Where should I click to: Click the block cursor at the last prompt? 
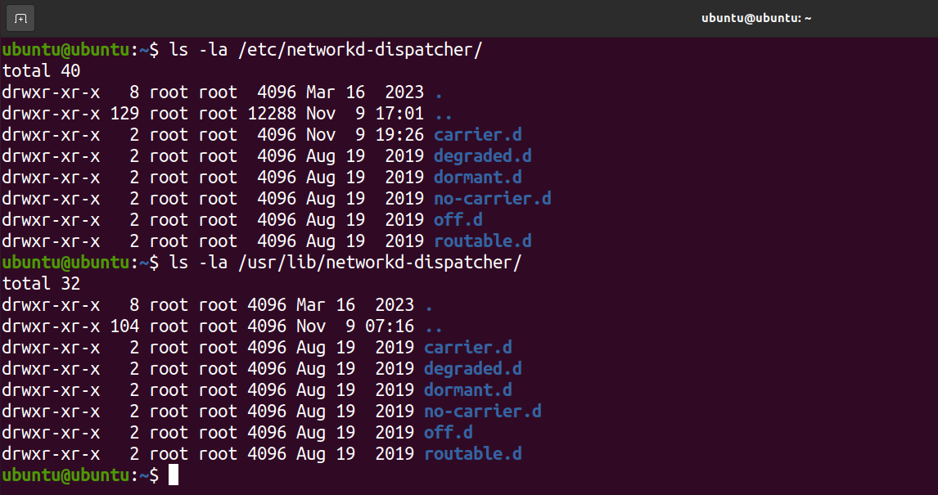tap(173, 475)
